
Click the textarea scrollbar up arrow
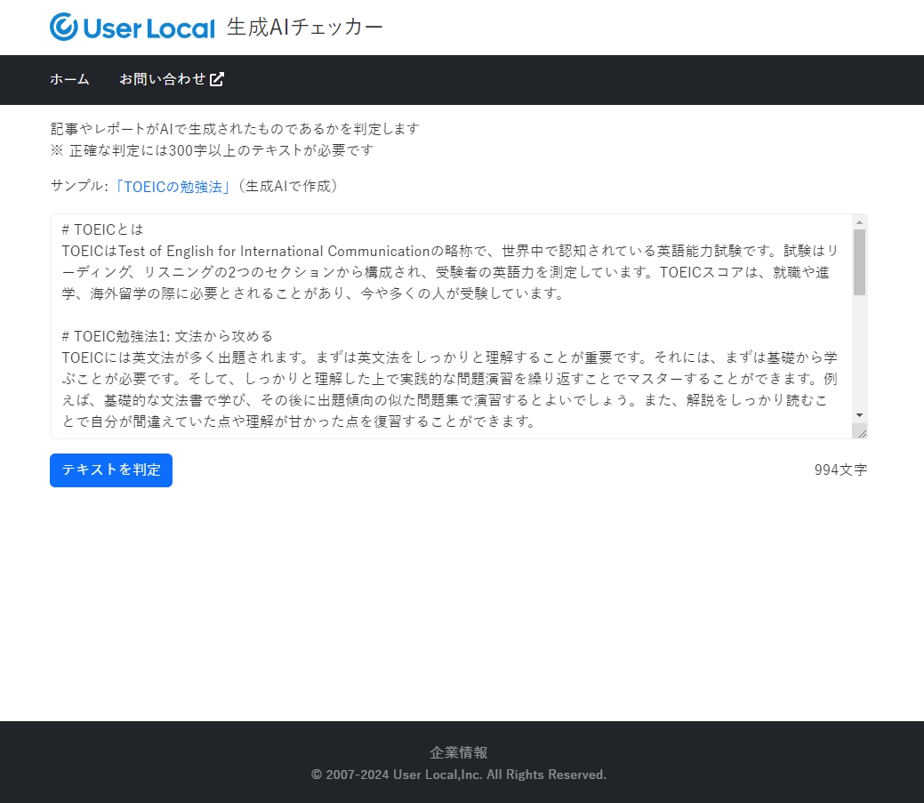tap(859, 222)
